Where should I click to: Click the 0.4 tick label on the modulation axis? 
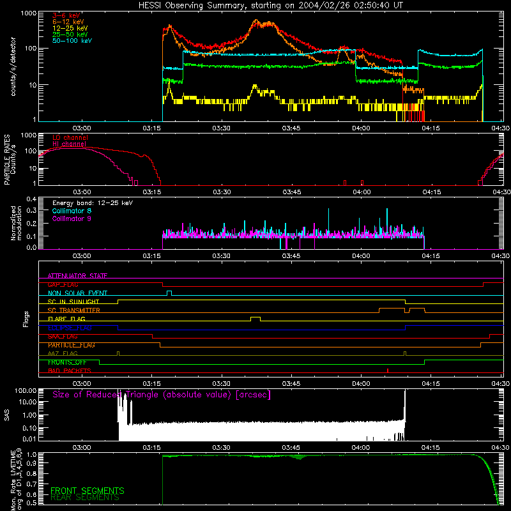[31, 199]
